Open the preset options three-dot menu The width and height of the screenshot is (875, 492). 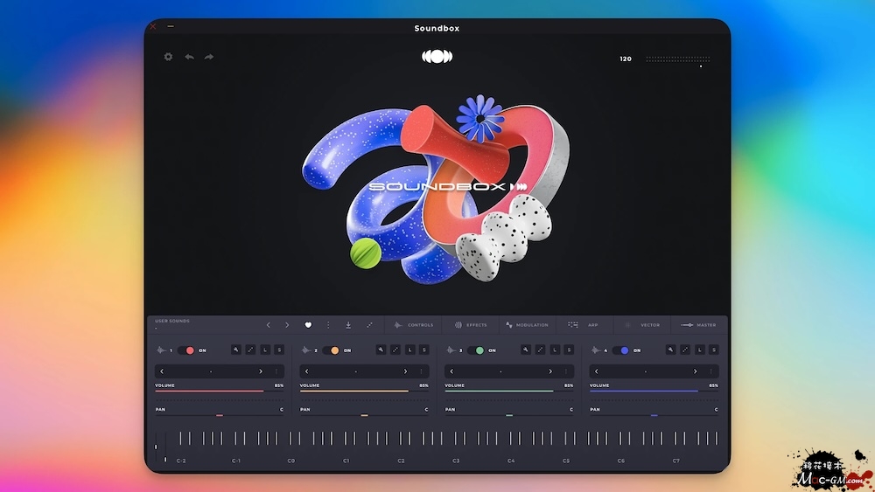(x=328, y=325)
